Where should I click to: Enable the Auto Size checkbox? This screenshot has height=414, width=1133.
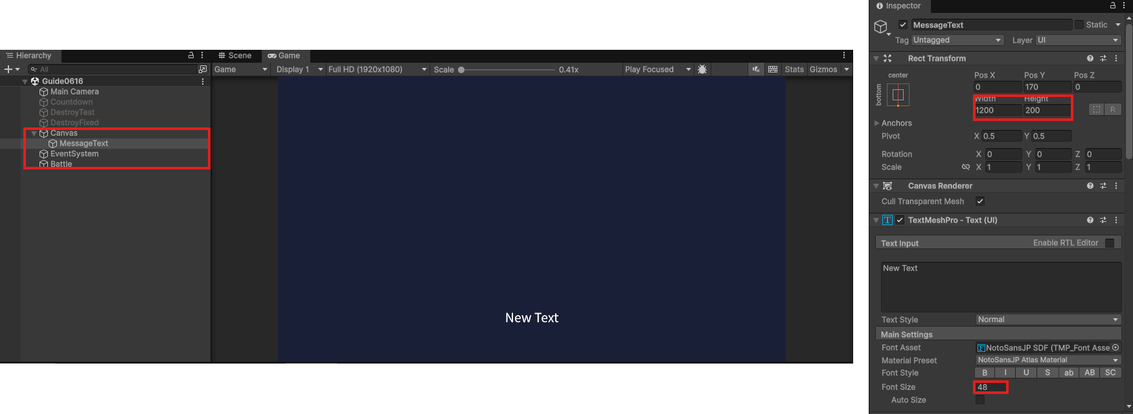tap(980, 400)
